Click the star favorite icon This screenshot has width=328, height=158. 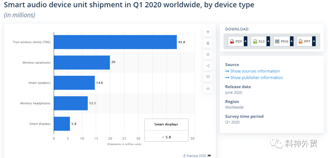(208, 32)
